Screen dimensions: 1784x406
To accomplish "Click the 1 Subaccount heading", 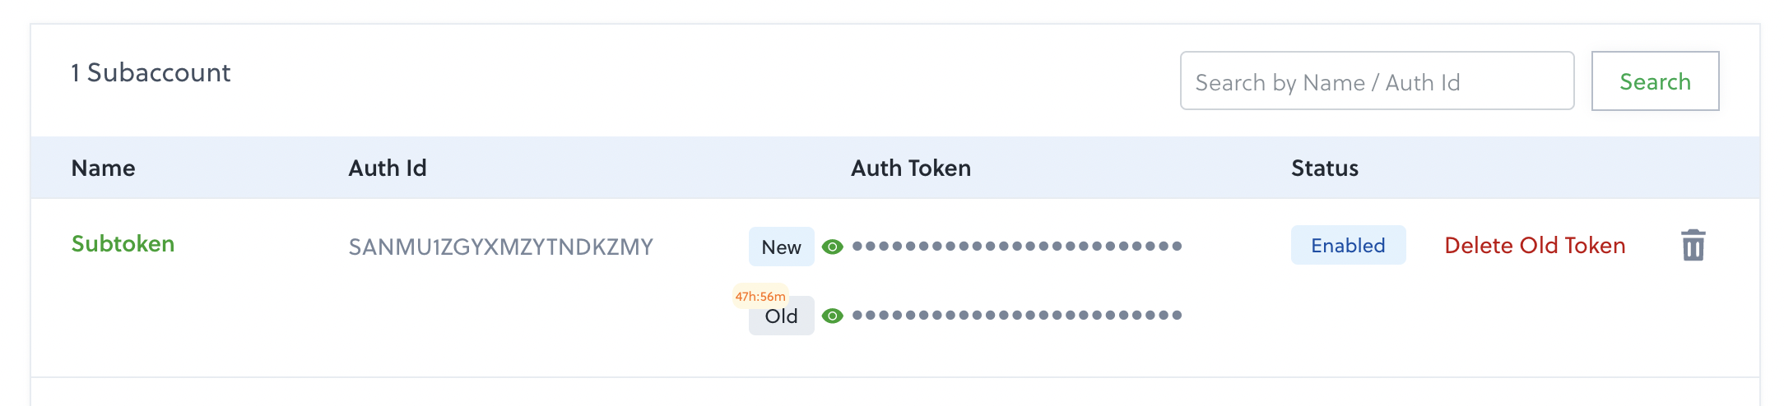I will pos(151,72).
